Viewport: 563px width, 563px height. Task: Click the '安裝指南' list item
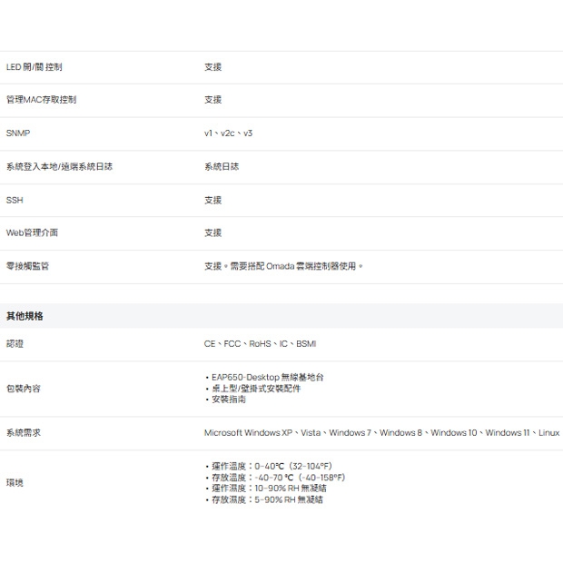[229, 400]
